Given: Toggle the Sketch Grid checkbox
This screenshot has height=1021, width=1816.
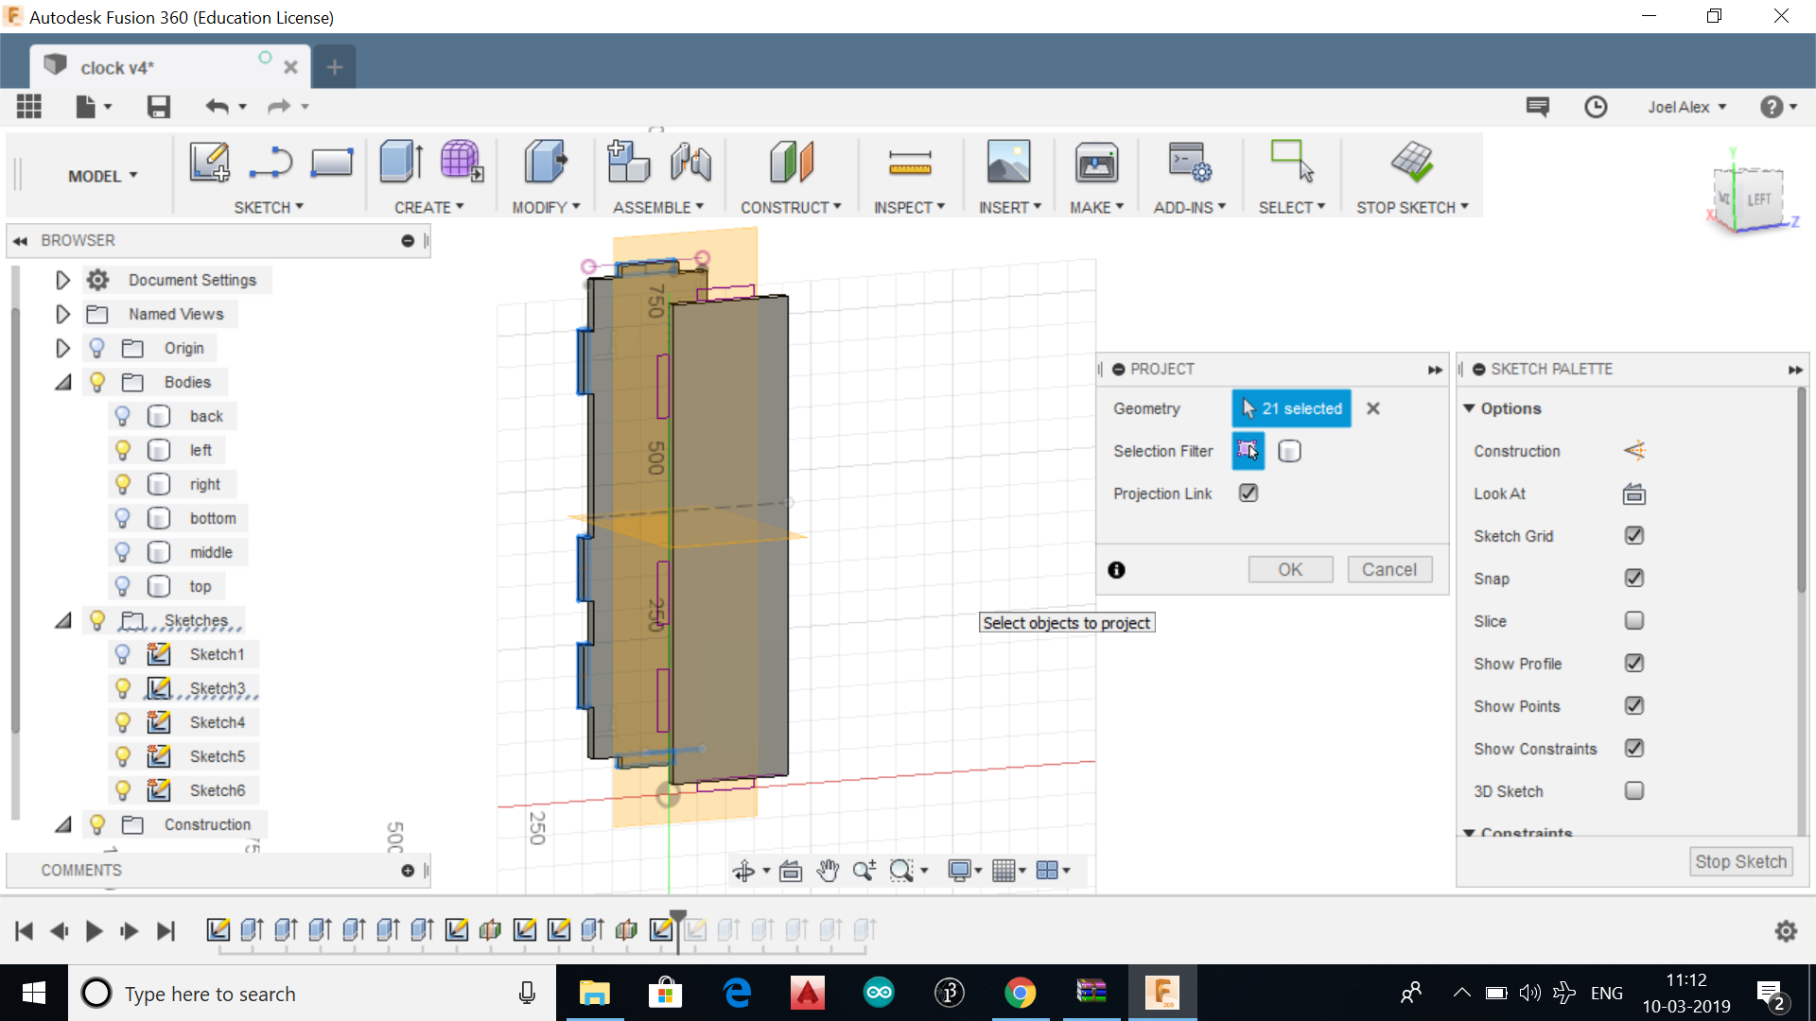Looking at the screenshot, I should [x=1633, y=536].
